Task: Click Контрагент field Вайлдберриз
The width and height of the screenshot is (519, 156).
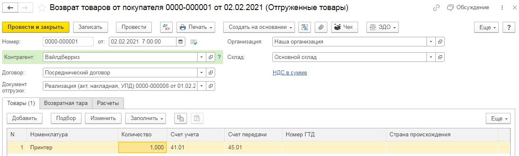Action: click(120, 57)
